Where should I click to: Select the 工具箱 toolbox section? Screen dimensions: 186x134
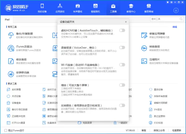(x=113, y=8)
